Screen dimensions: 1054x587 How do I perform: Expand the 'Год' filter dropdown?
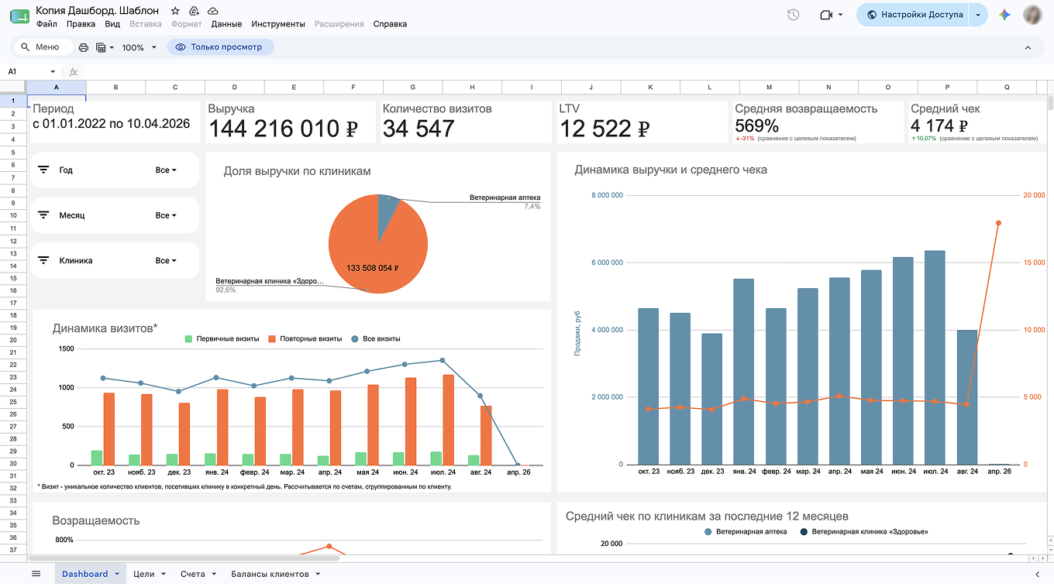click(x=166, y=170)
